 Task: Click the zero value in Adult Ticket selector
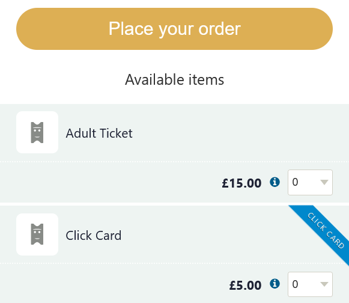[295, 182]
